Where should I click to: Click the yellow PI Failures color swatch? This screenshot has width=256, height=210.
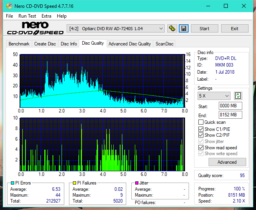click(74, 183)
